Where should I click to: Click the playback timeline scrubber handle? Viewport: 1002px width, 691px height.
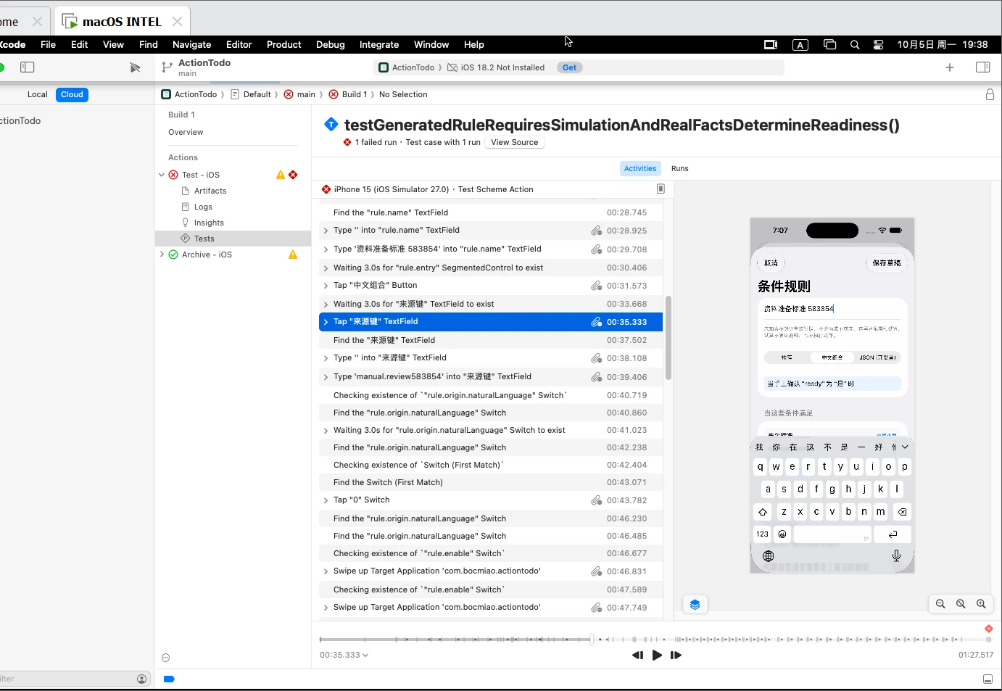(592, 639)
